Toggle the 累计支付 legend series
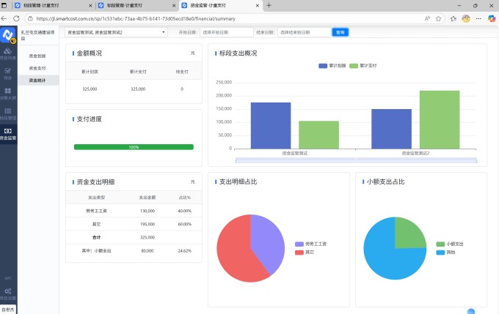Image resolution: width=499 pixels, height=314 pixels. click(363, 66)
